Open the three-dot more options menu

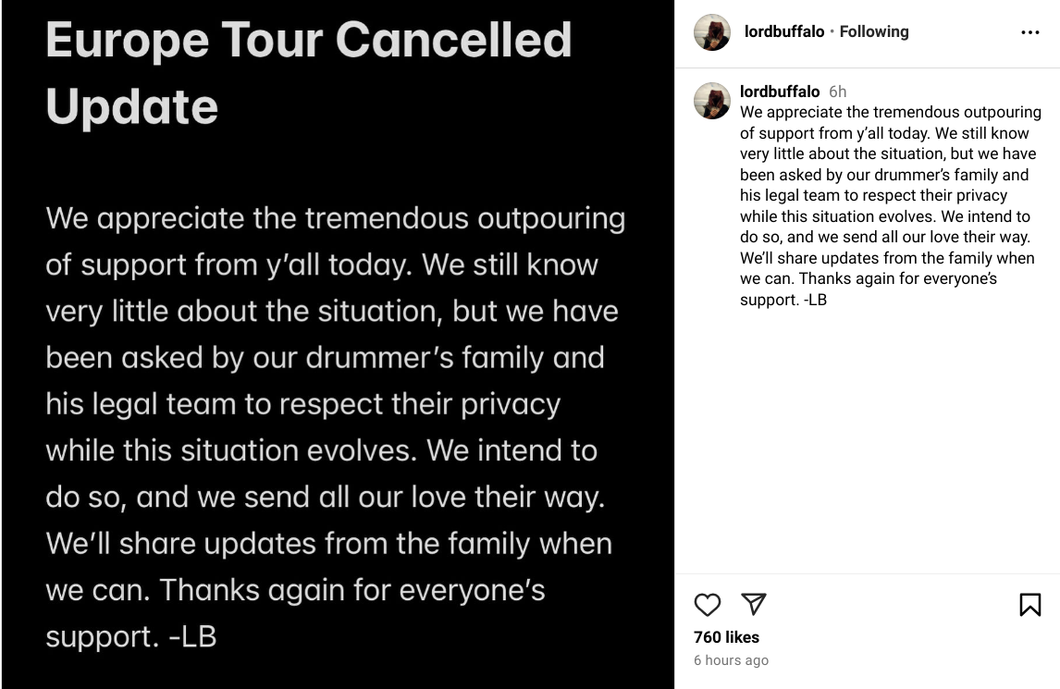click(x=1029, y=32)
